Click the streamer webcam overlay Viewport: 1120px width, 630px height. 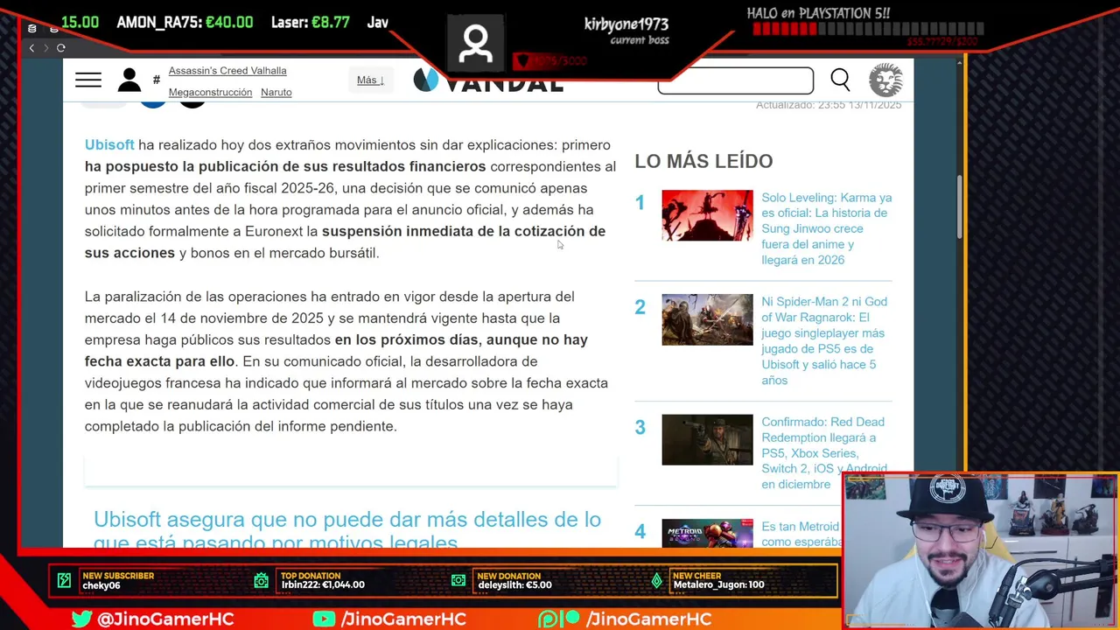click(x=980, y=551)
